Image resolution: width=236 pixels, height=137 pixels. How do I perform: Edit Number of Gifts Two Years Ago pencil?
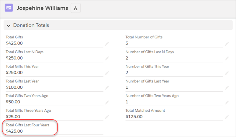(227, 103)
